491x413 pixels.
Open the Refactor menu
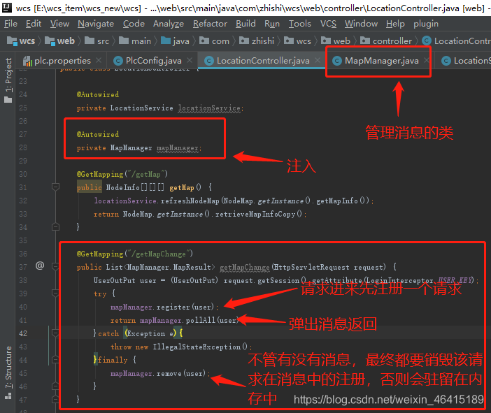click(210, 24)
